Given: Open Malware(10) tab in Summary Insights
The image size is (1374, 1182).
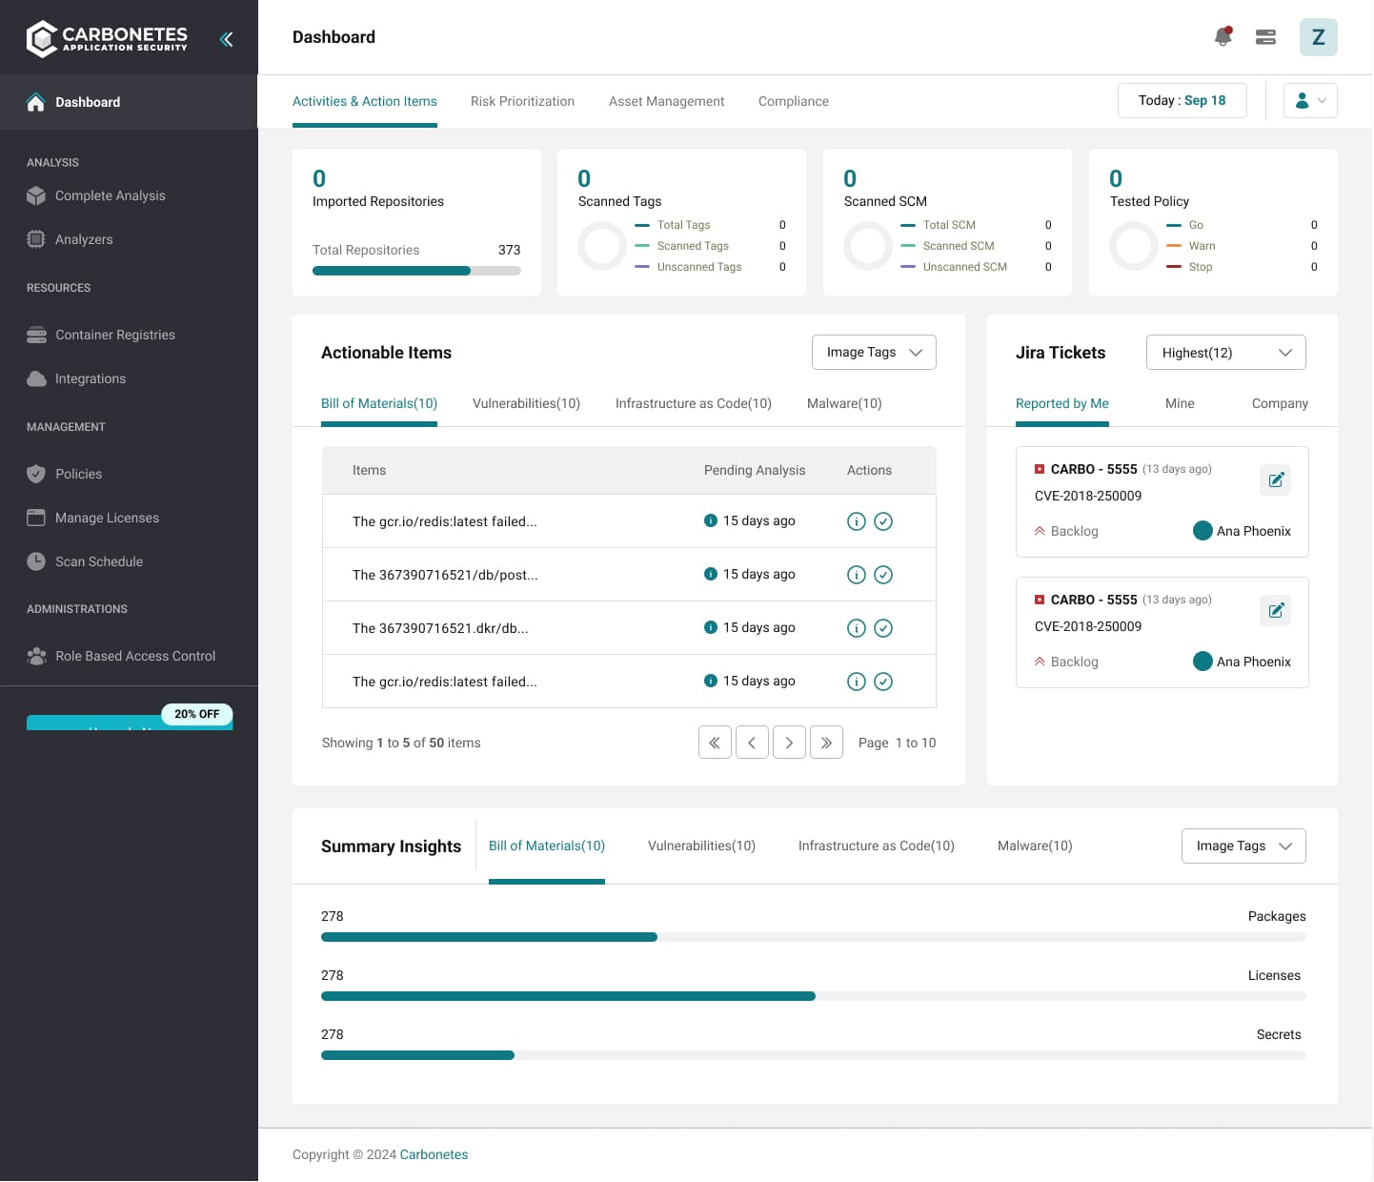Looking at the screenshot, I should [x=1034, y=846].
